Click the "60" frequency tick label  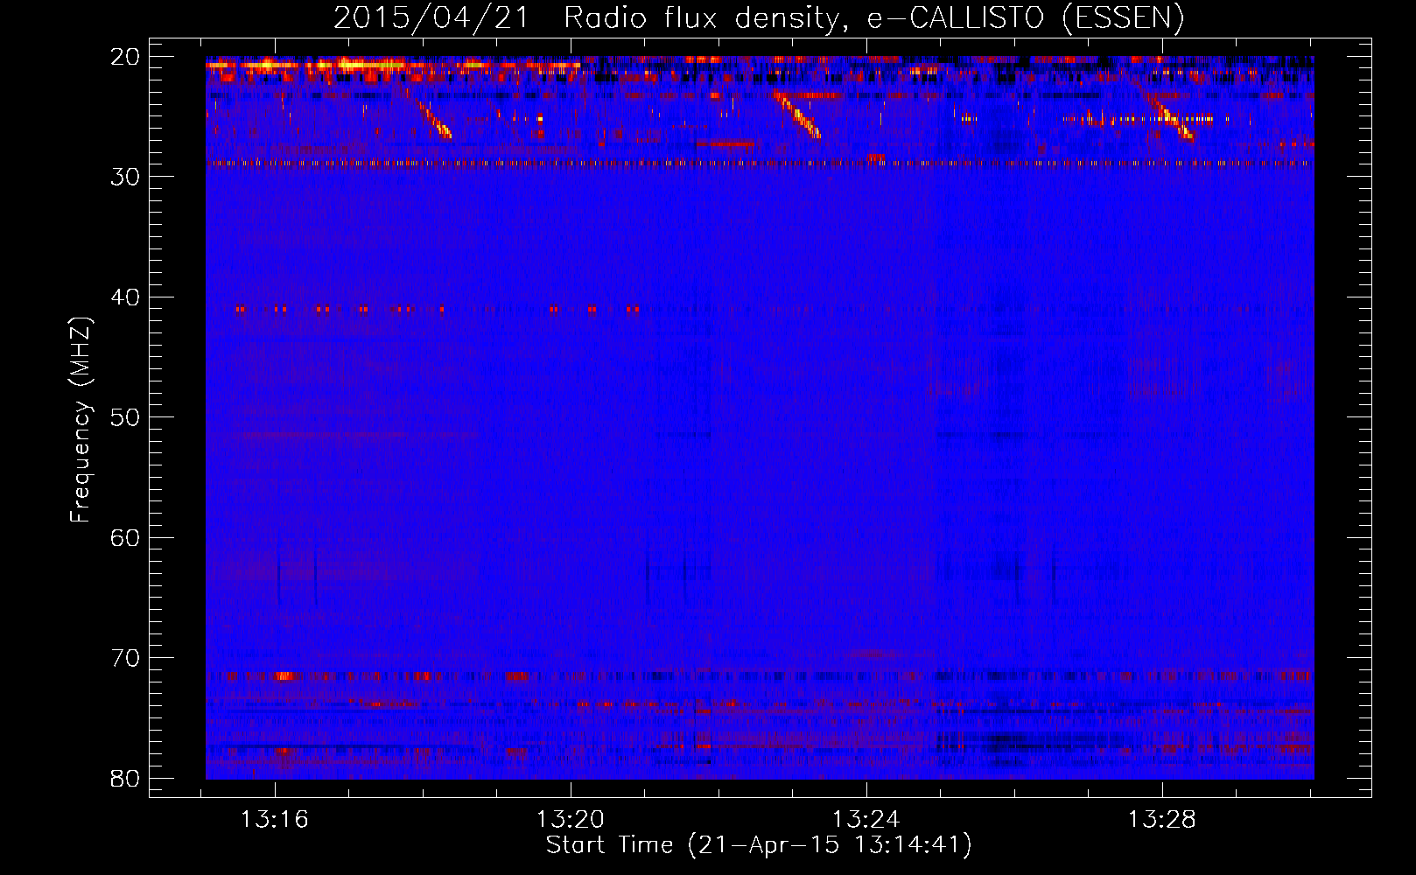tap(126, 537)
